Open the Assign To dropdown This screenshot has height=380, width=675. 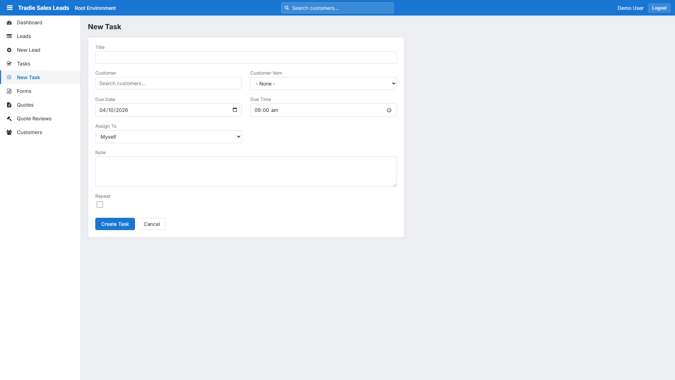pyautogui.click(x=168, y=137)
